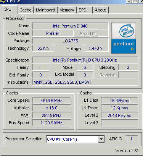Viewport: 143px width, 156px height.
Task: Click the Level 2 value 2048 KBytes
Action: click(119, 115)
